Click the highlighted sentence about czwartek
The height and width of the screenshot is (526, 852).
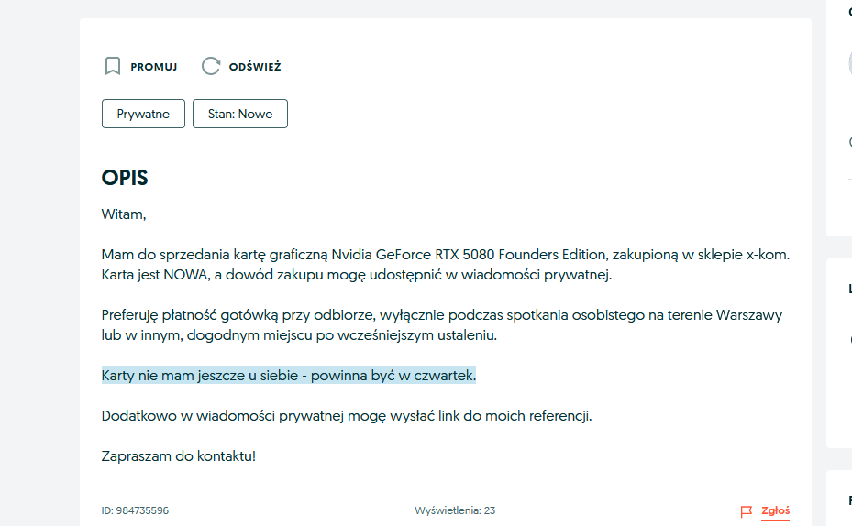coord(289,376)
